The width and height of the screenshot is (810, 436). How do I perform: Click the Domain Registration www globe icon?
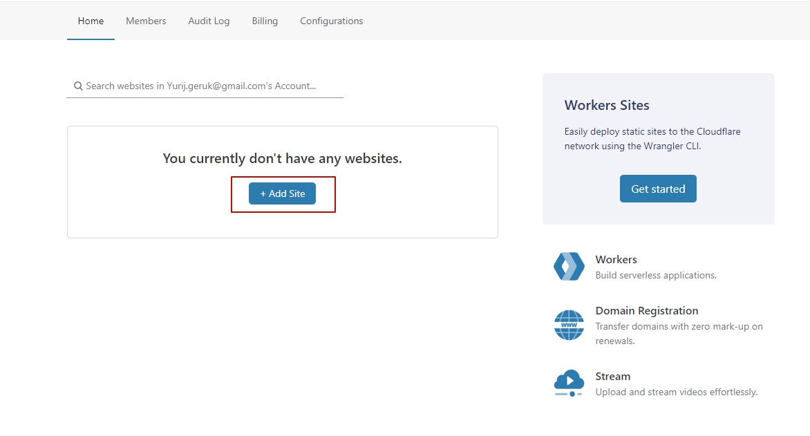[569, 325]
